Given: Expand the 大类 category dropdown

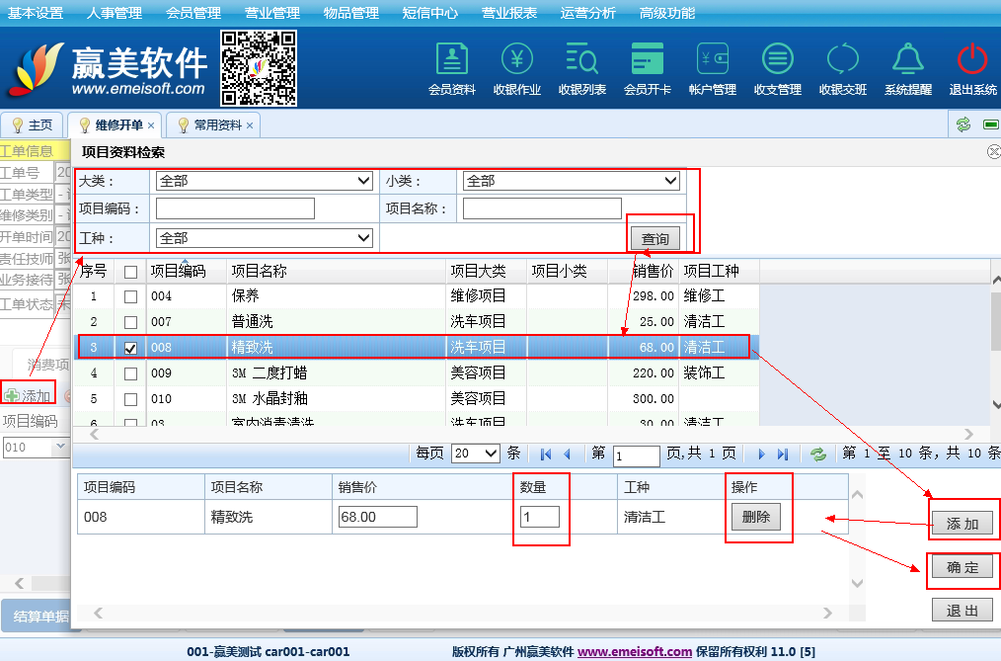Looking at the screenshot, I should point(265,182).
